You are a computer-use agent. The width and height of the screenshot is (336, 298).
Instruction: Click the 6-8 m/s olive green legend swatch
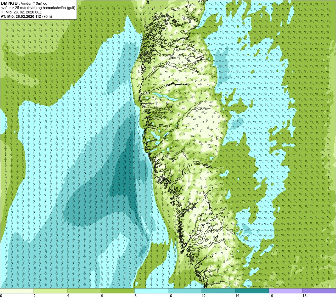pos(118,291)
